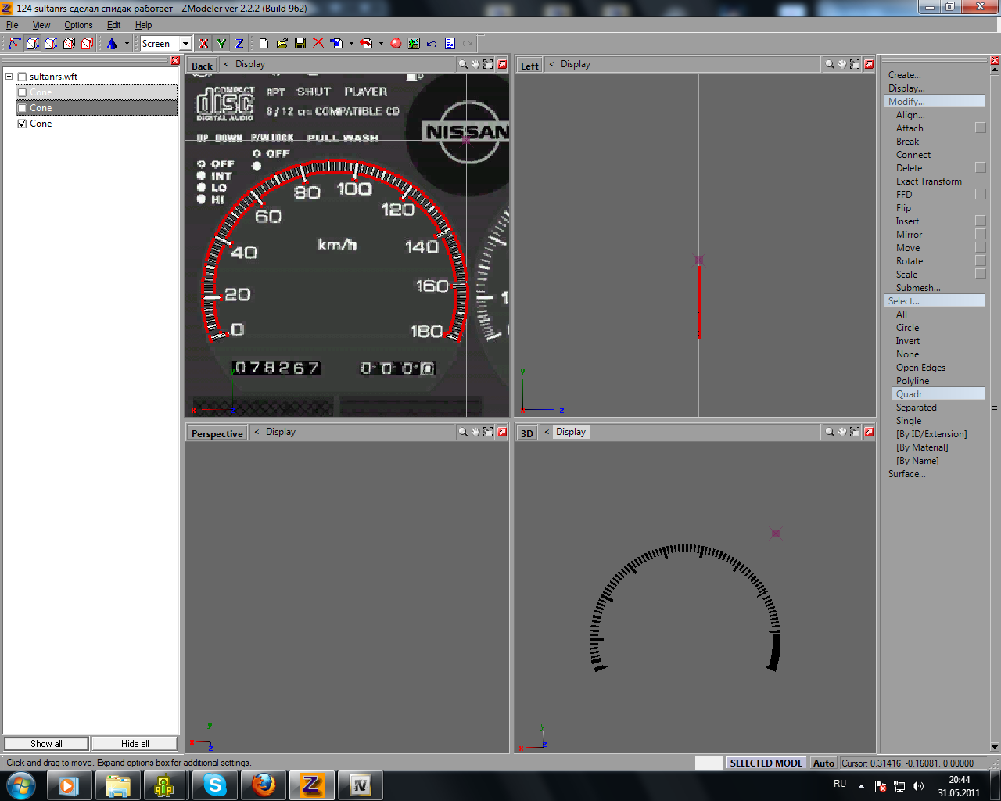Create a new file with blank page icon
1001x801 pixels.
264,44
